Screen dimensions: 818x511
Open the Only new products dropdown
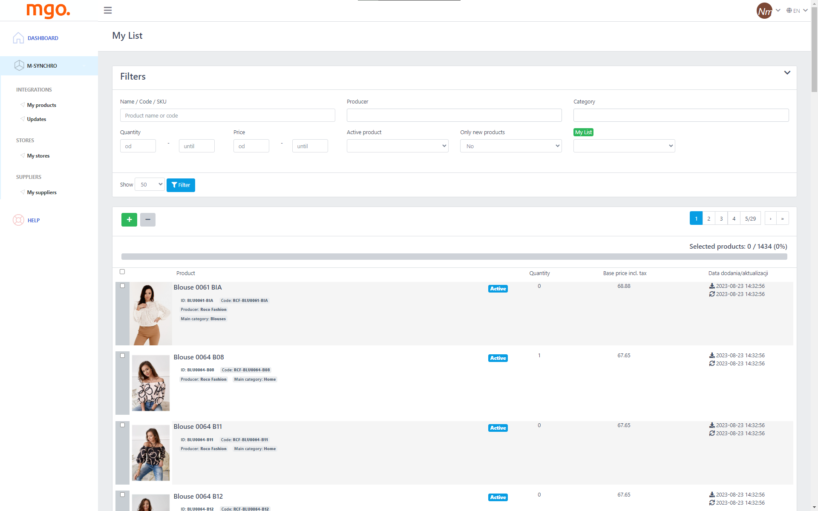point(511,146)
